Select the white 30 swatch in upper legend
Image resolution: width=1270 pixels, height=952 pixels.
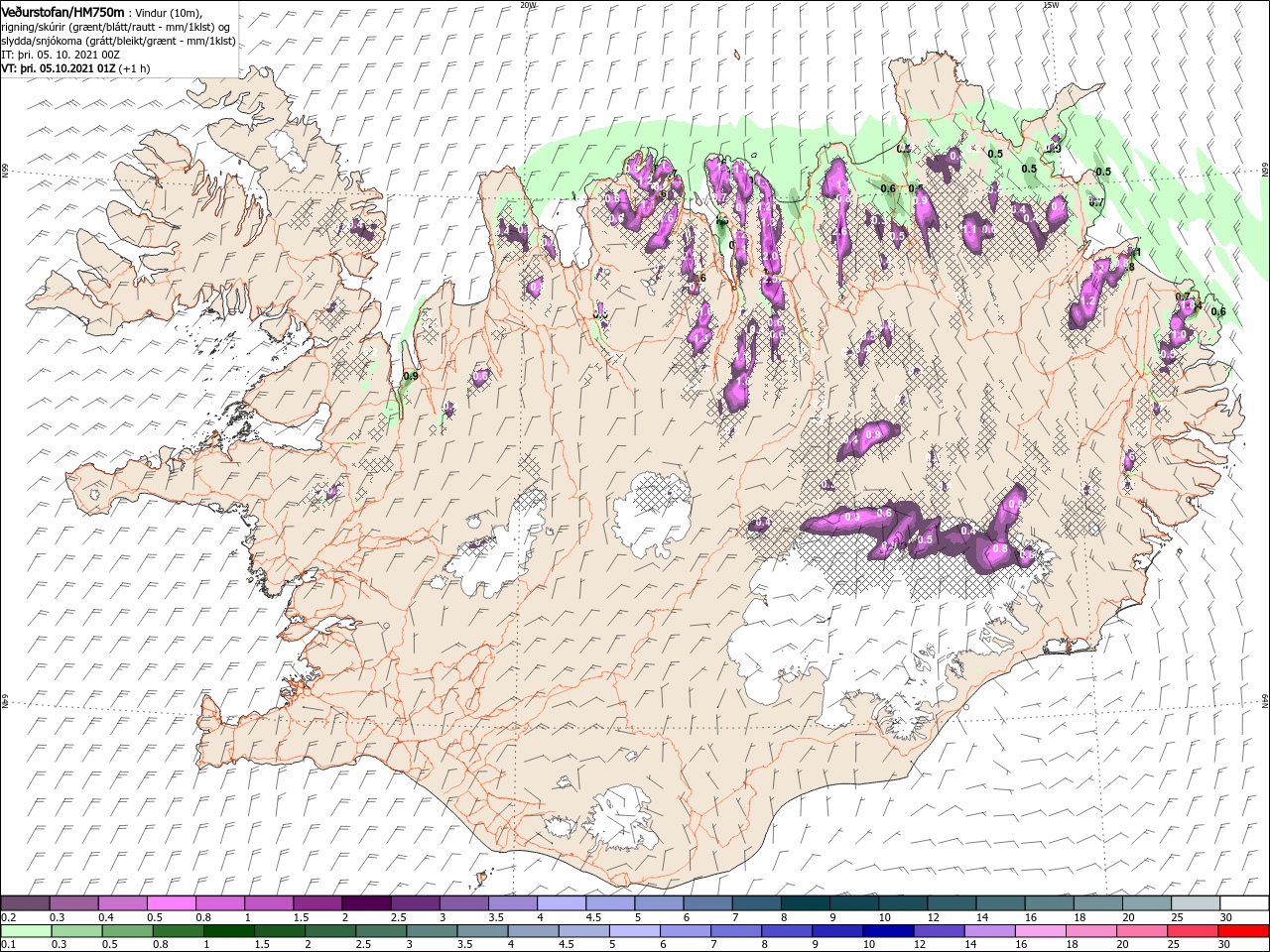coord(1245,903)
